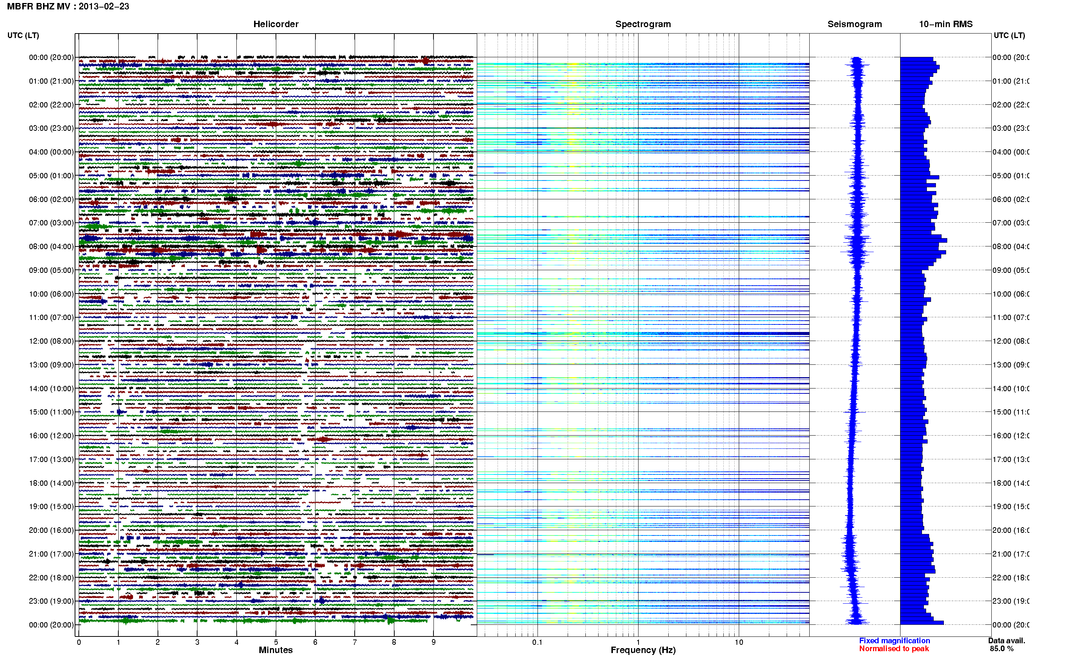This screenshot has height=670, width=1072.
Task: Click the 'Seismogram' panel heading
Action: [x=855, y=24]
